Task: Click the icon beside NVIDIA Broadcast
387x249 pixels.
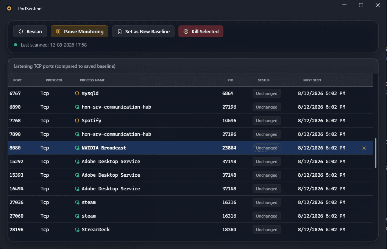Action: click(77, 148)
